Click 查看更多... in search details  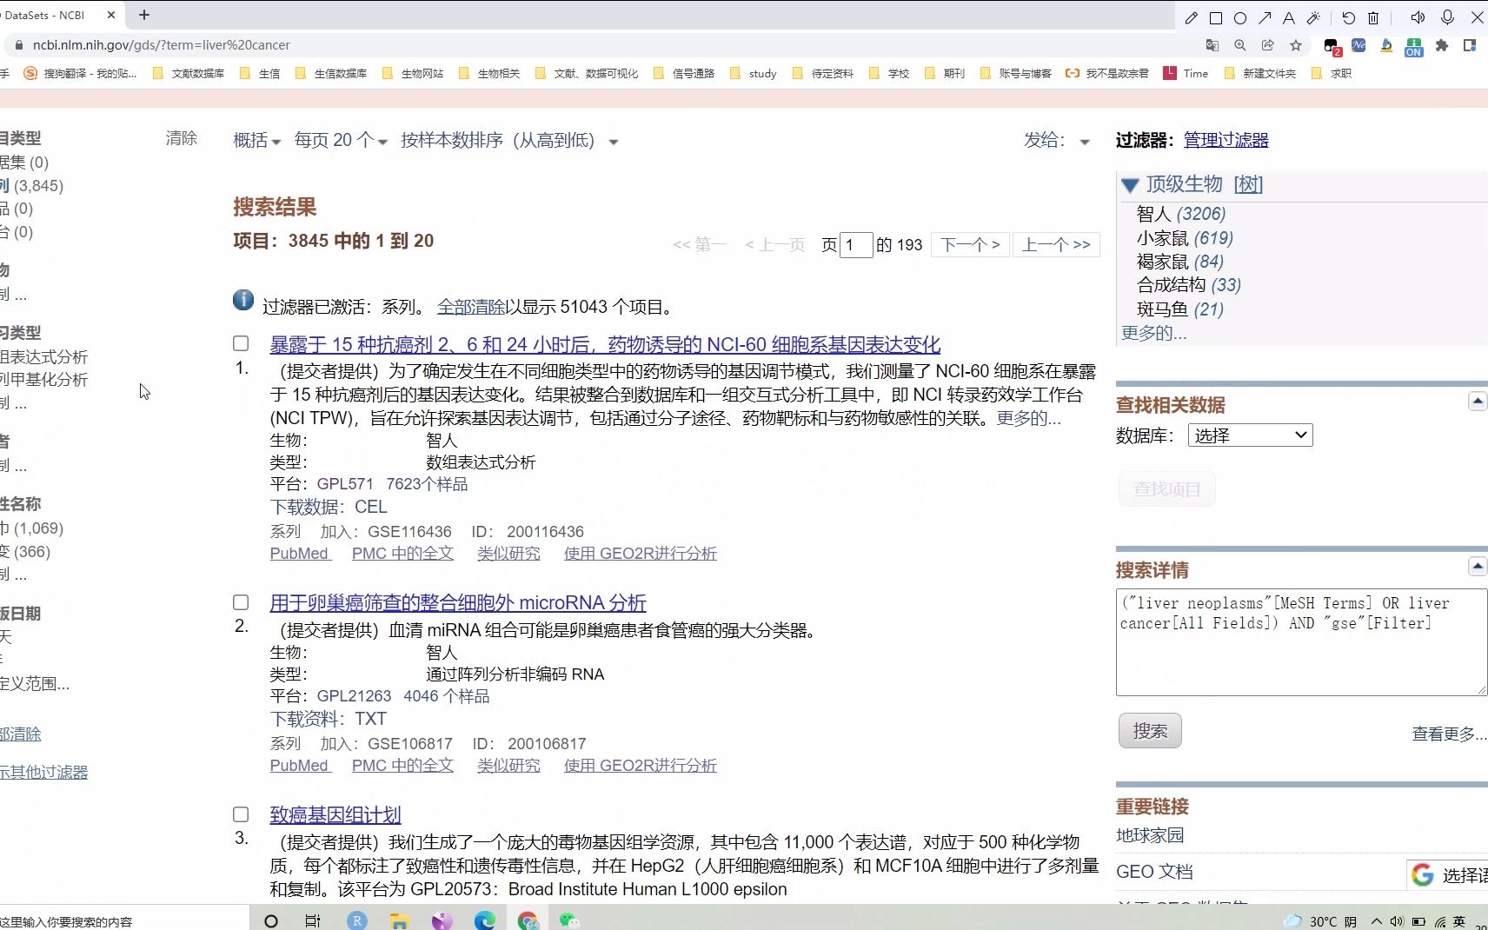coord(1449,734)
